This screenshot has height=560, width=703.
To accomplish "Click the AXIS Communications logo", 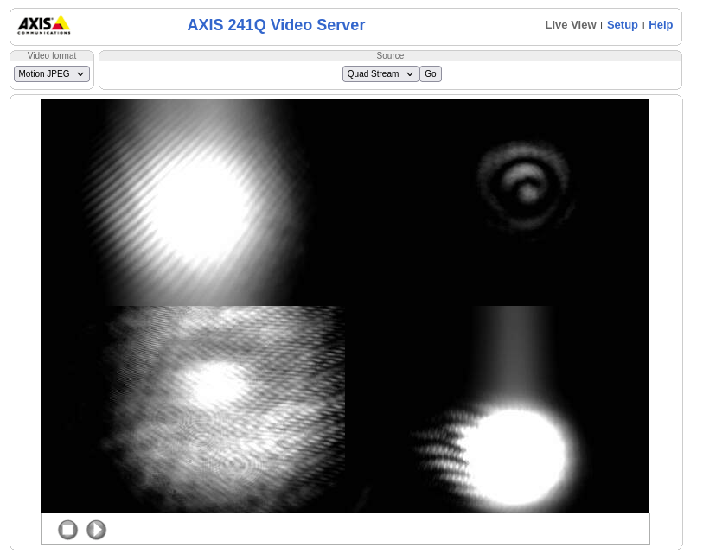I will [44, 25].
